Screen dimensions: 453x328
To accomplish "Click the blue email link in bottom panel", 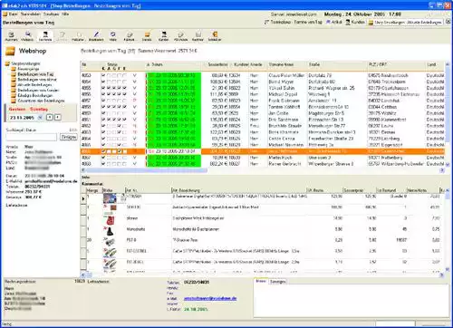I will pyautogui.click(x=210, y=298).
